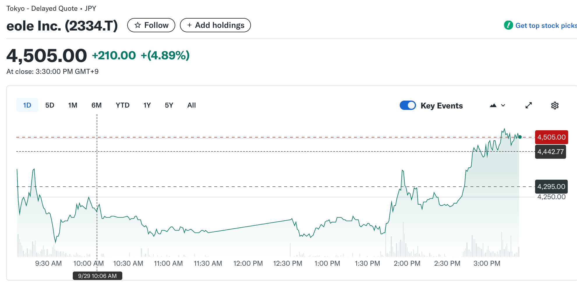577x282 pixels.
Task: Expand chart to full screen
Action: [529, 106]
